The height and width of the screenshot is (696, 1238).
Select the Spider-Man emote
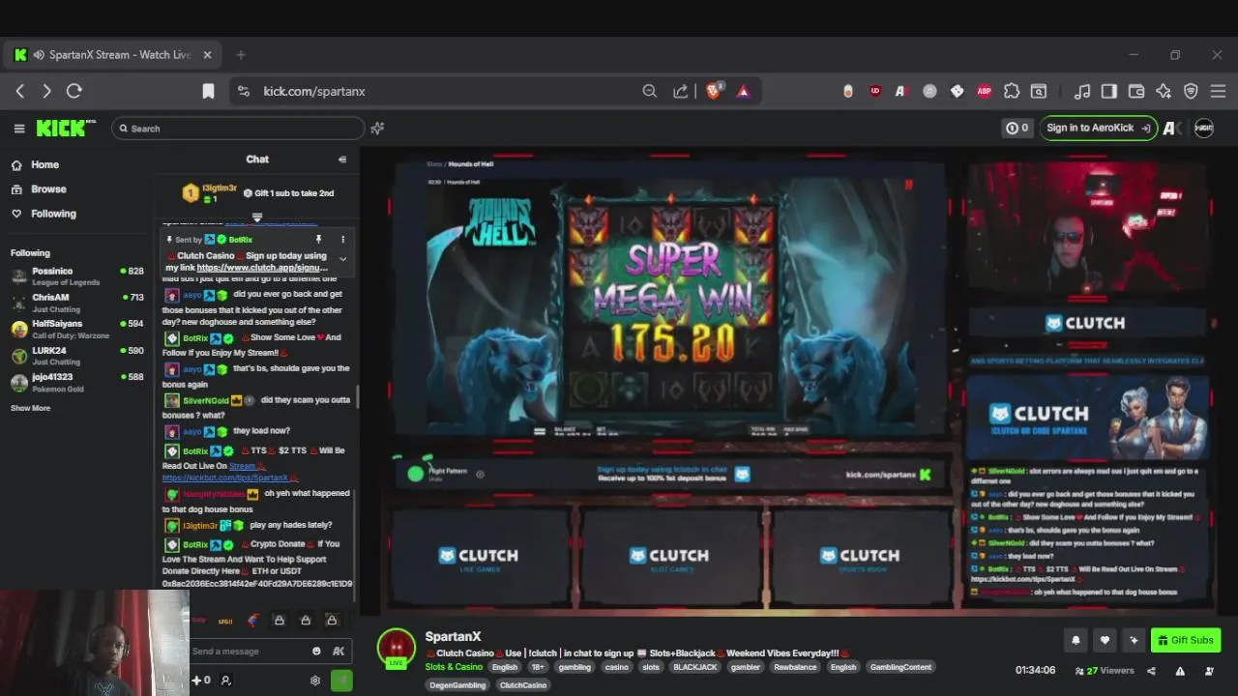(252, 621)
